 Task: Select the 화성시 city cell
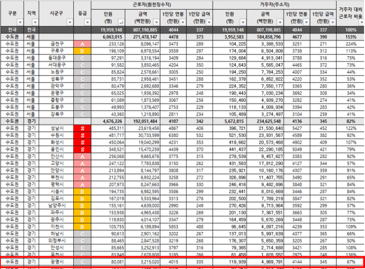pyautogui.click(x=56, y=142)
